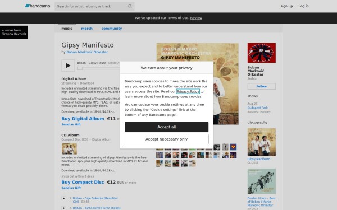
Task: Click the Boban Marković Orkestar sidebar name
Action: coord(256,71)
